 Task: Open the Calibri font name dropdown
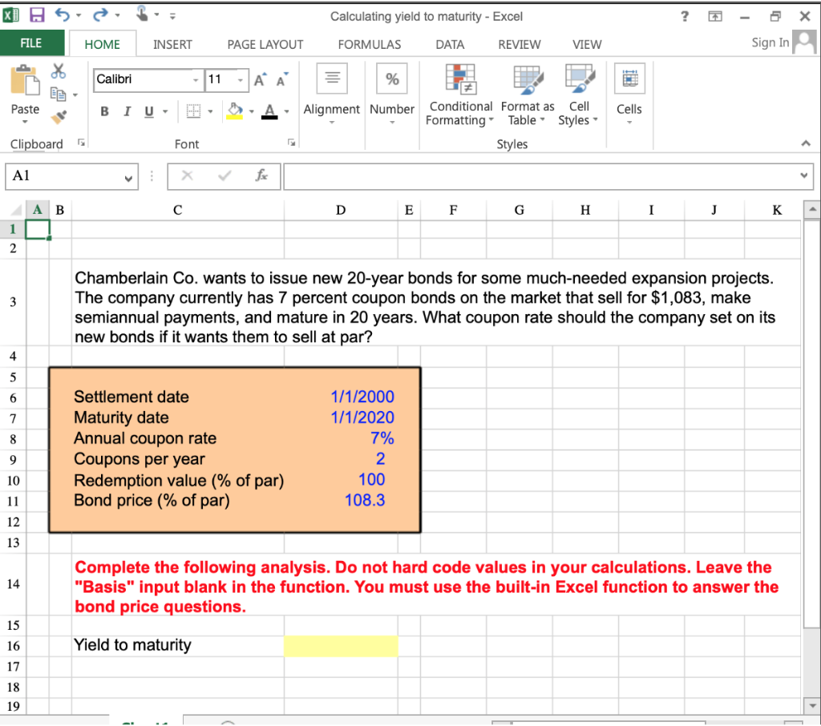tap(195, 80)
